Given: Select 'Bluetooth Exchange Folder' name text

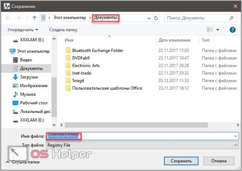Looking at the screenshot, I should tap(97, 51).
